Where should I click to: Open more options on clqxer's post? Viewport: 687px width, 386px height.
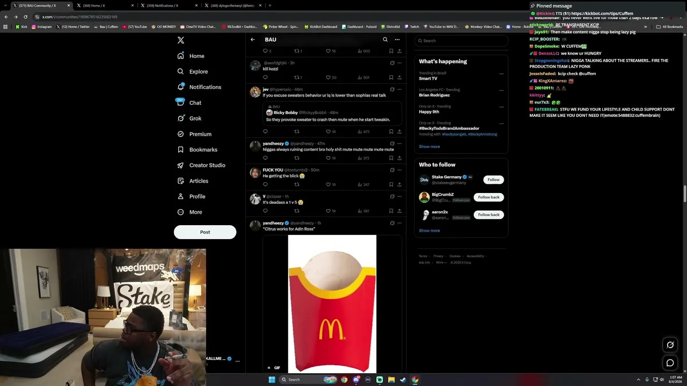click(399, 196)
